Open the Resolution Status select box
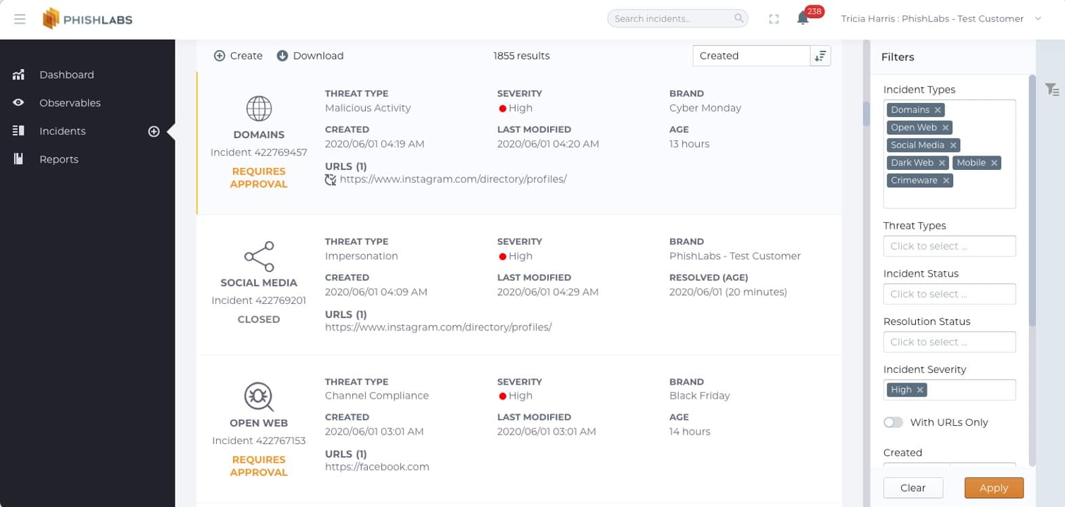 [x=949, y=342]
